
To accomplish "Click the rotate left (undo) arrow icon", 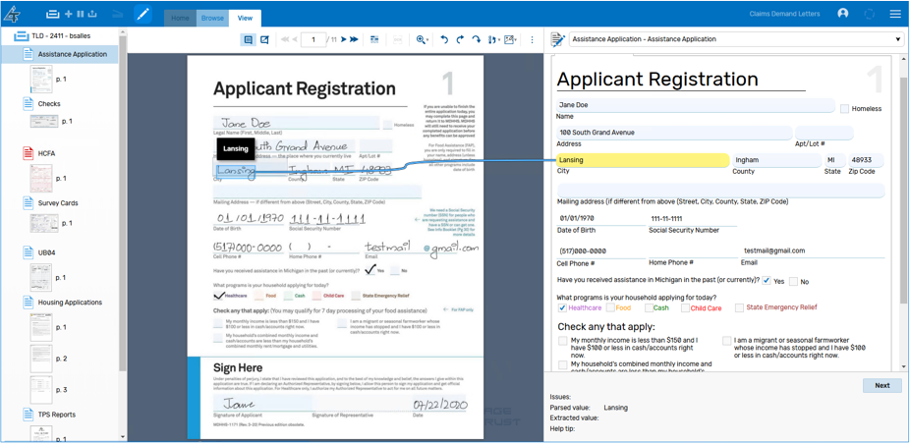I will (x=444, y=40).
